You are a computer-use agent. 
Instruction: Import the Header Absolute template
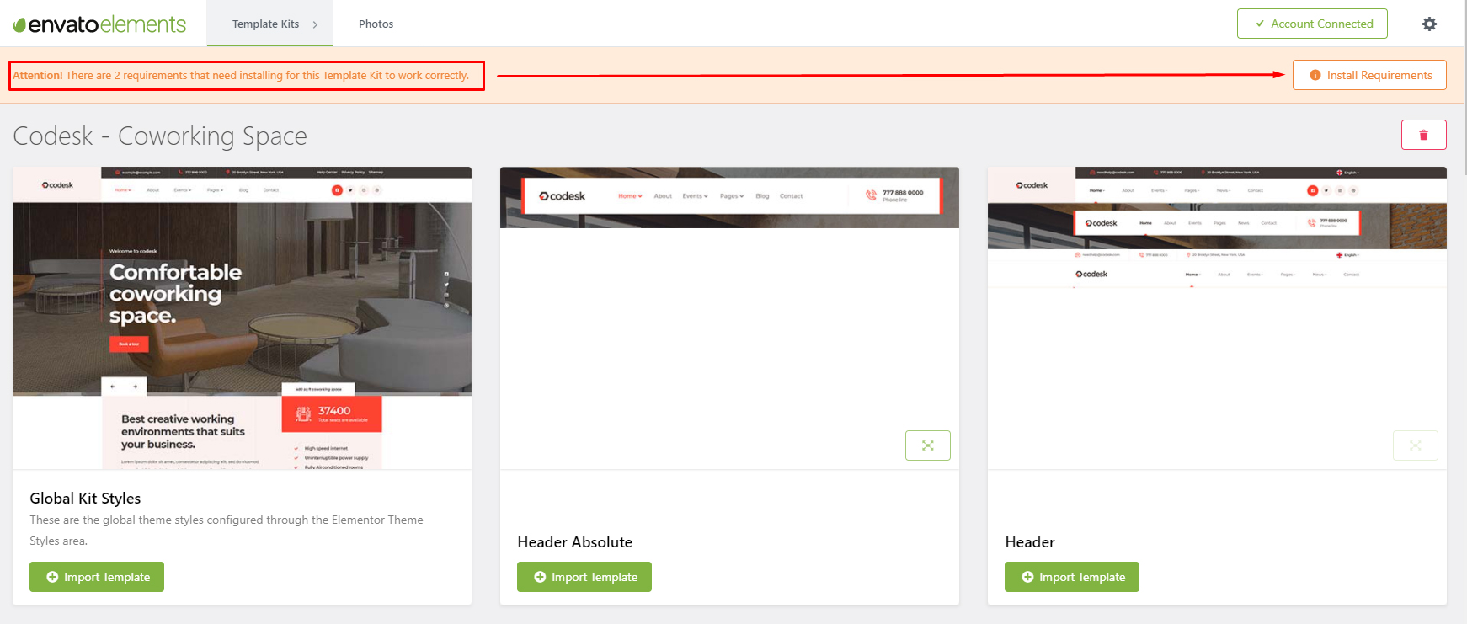pyautogui.click(x=584, y=577)
